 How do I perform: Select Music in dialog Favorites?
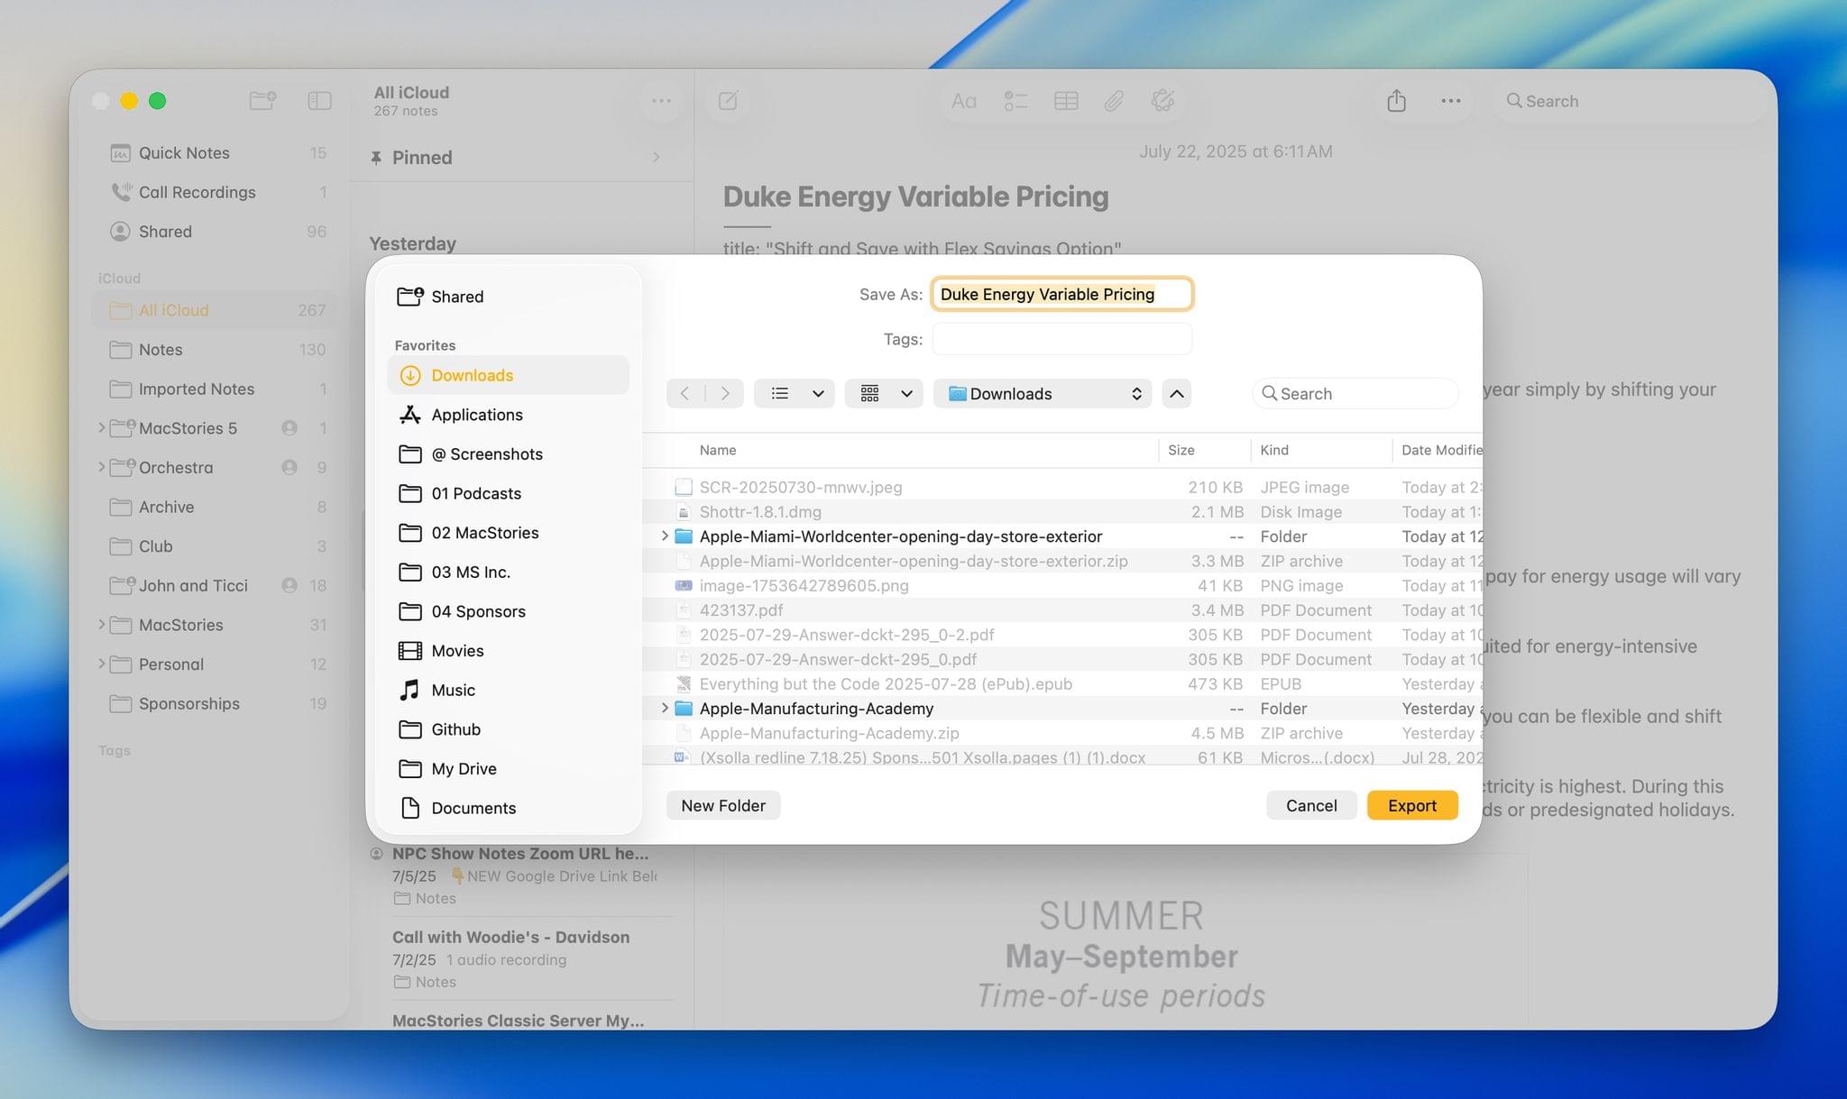pyautogui.click(x=508, y=690)
